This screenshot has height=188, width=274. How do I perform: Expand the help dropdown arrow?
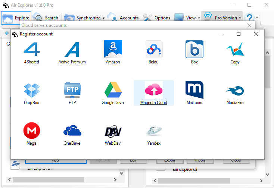coord(257,18)
